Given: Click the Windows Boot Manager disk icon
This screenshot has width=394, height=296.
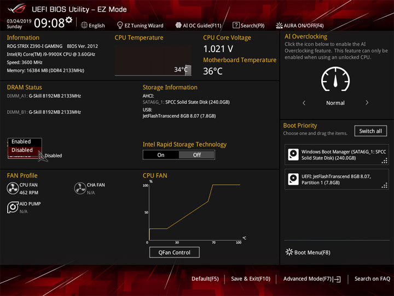Looking at the screenshot, I should (x=293, y=155).
